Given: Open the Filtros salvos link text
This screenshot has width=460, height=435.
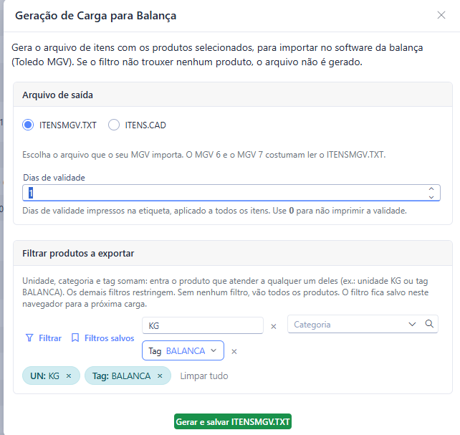Looking at the screenshot, I should coord(109,338).
